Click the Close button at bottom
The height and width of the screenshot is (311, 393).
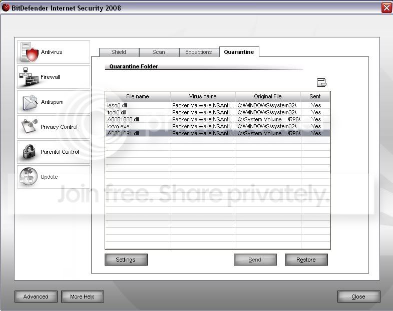(358, 297)
